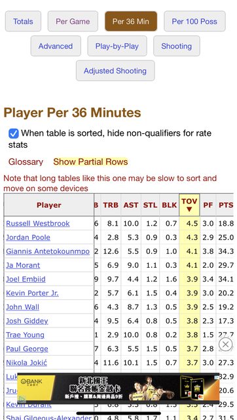Open Russell Westbrook's player page

point(38,223)
